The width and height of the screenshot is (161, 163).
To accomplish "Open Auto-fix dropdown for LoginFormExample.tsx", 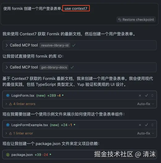I will click(146, 133).
